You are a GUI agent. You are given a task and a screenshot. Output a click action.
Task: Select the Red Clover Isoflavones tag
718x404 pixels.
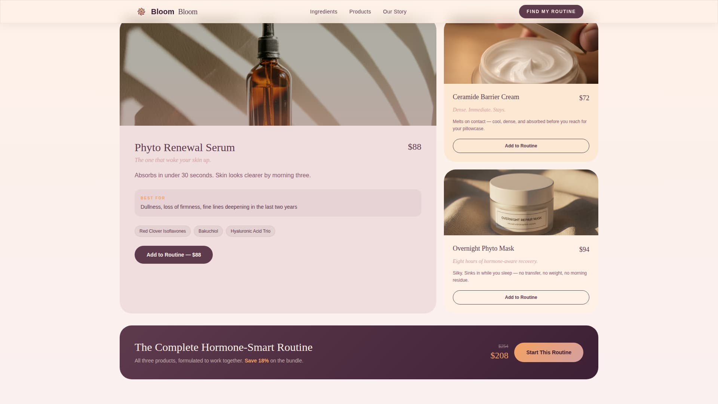tap(162, 231)
